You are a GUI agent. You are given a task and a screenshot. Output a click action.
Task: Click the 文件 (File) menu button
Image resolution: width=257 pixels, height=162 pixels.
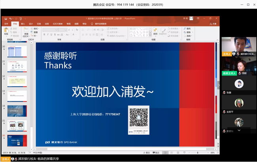click(6, 24)
